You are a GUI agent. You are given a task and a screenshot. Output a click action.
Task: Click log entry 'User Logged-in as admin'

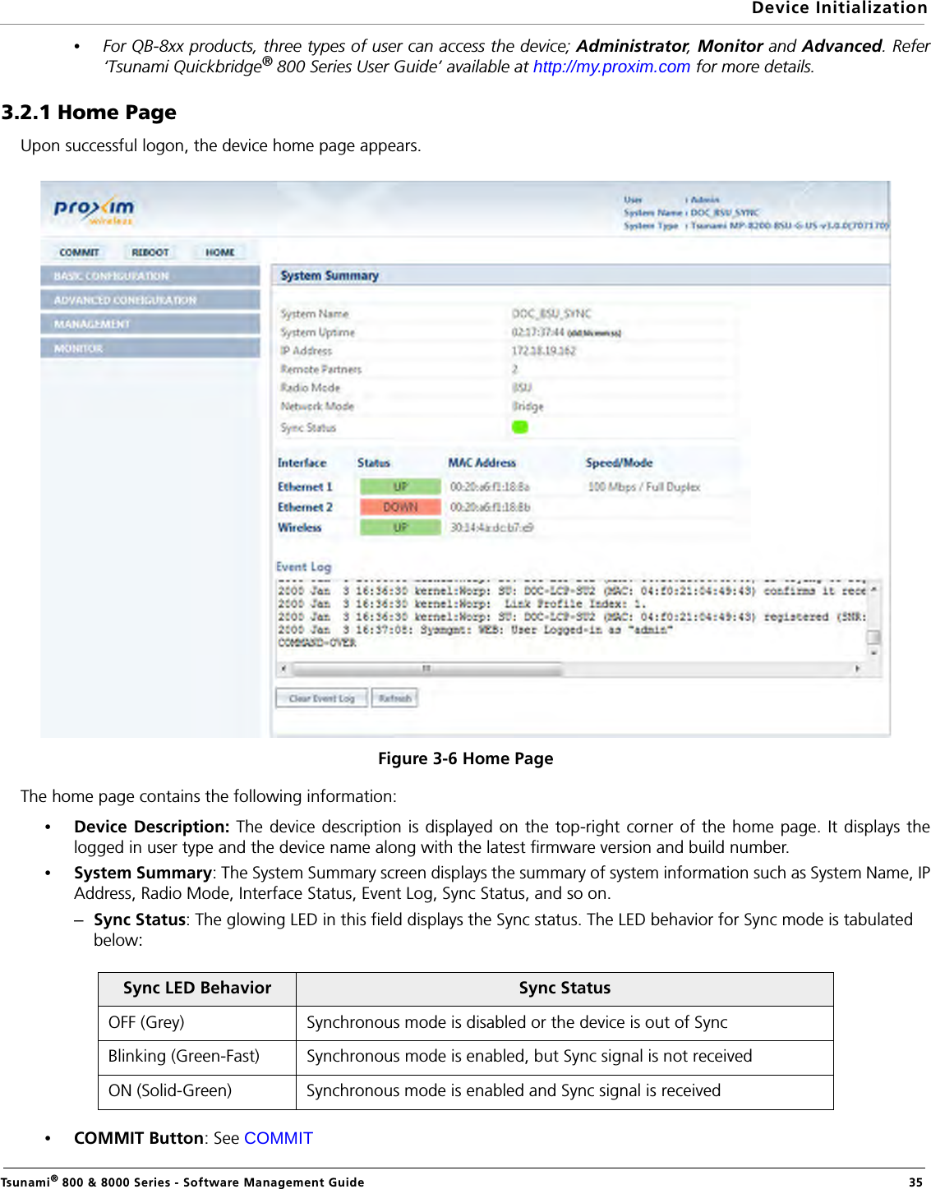475,629
